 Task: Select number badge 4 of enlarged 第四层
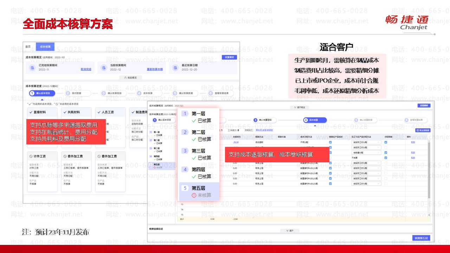pos(185,169)
